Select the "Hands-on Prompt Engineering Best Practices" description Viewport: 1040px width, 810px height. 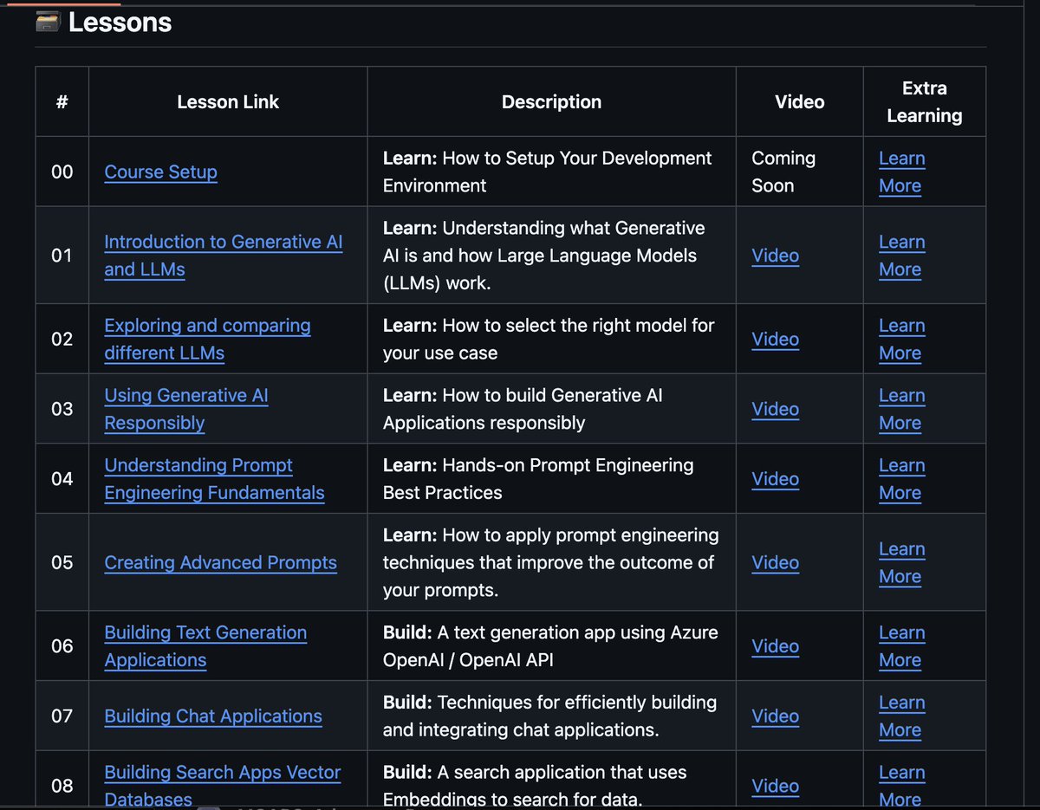(x=538, y=479)
